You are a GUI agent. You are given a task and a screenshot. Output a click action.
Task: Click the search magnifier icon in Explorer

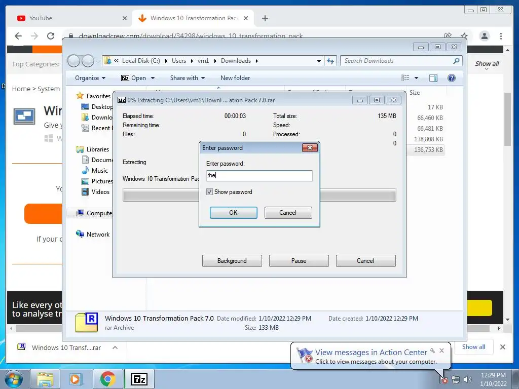456,61
